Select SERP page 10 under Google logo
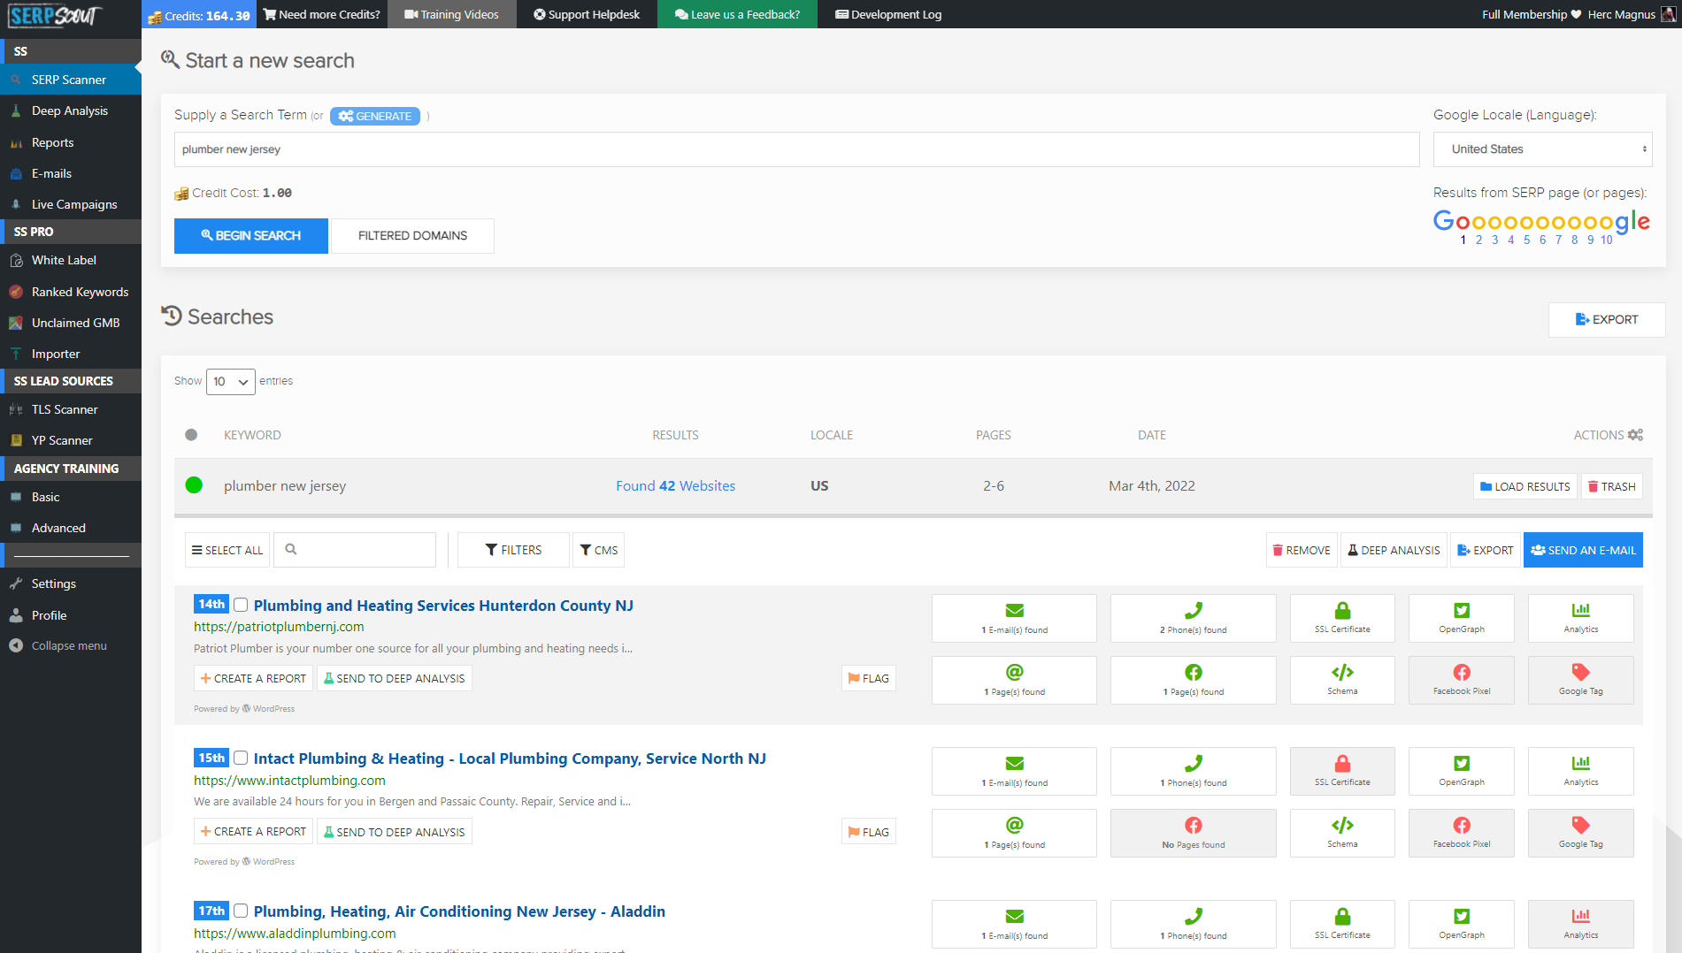1682x953 pixels. point(1606,240)
